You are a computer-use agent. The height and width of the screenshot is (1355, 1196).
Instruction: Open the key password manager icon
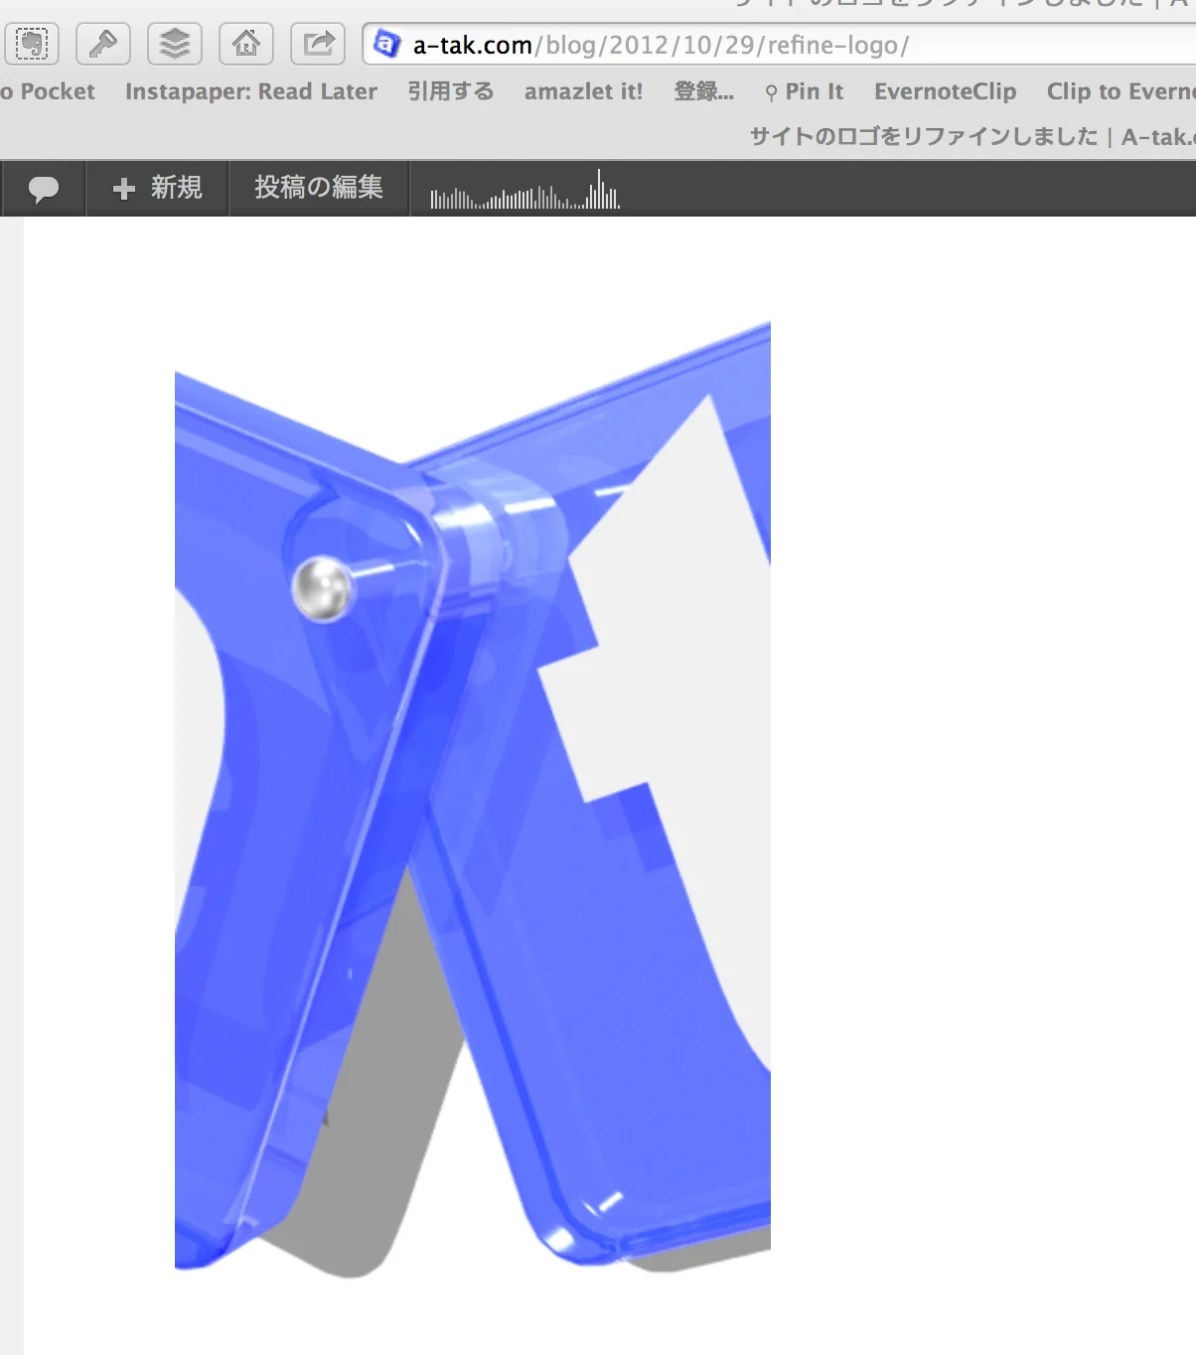(x=103, y=44)
